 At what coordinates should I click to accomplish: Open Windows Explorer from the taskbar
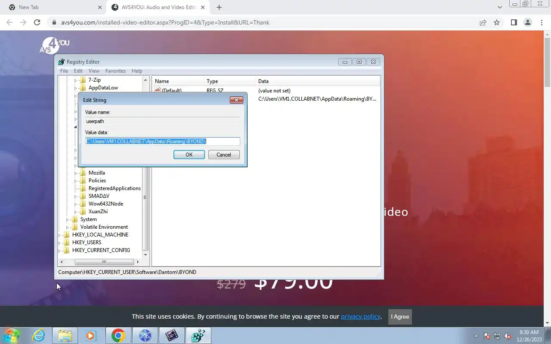click(65, 335)
